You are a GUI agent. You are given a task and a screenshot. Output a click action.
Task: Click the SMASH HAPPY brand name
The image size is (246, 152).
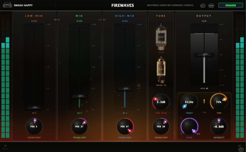tap(23, 5)
